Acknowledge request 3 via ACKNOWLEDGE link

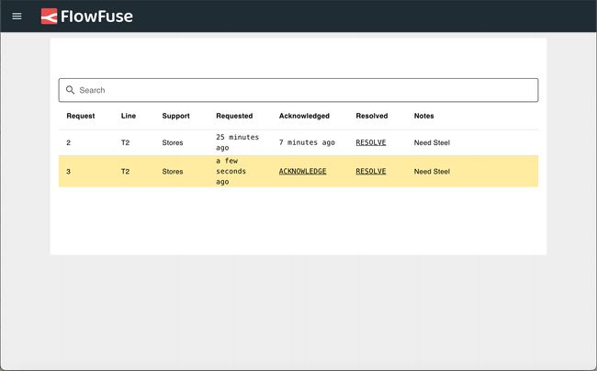302,172
